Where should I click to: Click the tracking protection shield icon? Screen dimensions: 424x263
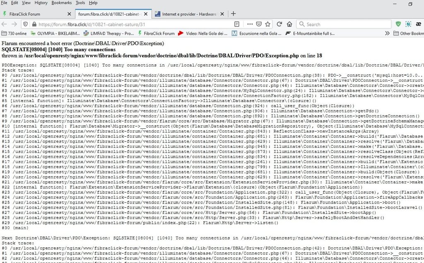pos(25,24)
